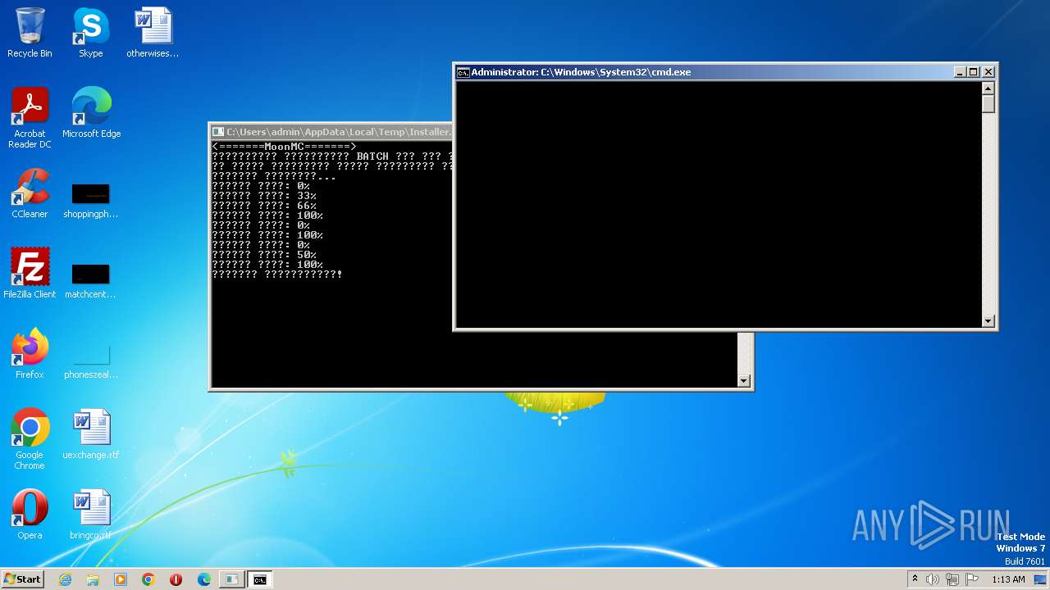Open Action Center flag icon
The width and height of the screenshot is (1050, 590).
(x=972, y=579)
